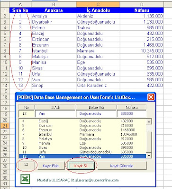The height and width of the screenshot is (189, 172).
Task: Click the Anakara header cell
Action: [x=54, y=10]
